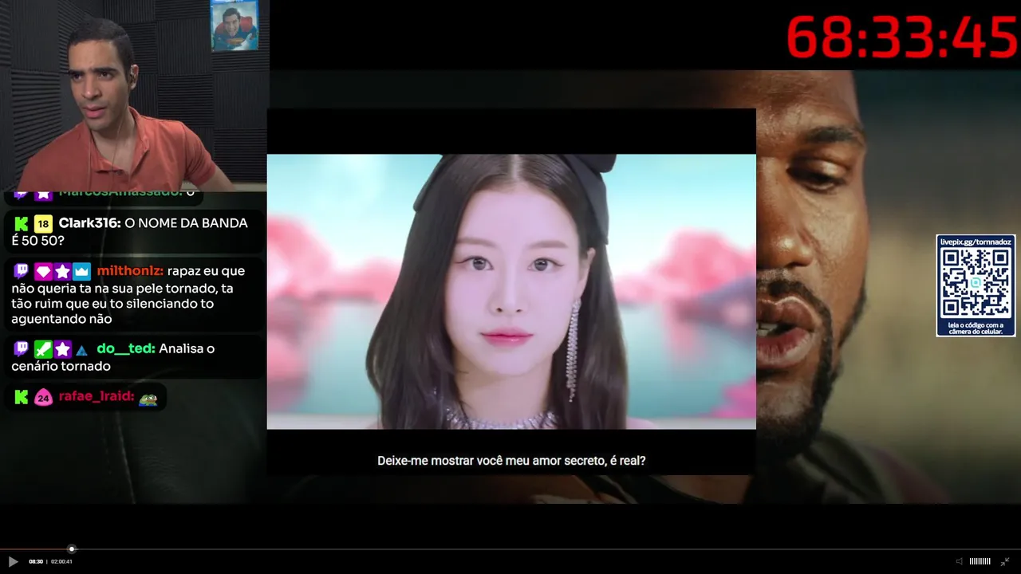Click the blue crown badge beside milthonlz
The height and width of the screenshot is (574, 1021).
tap(82, 271)
